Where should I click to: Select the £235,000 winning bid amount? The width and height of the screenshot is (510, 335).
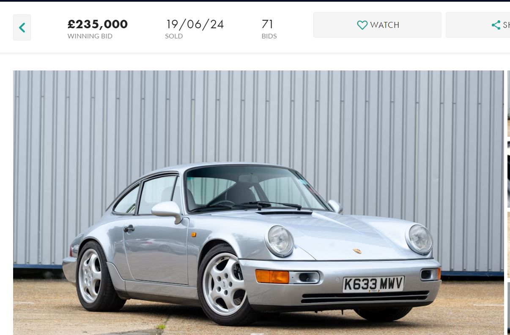coord(98,24)
